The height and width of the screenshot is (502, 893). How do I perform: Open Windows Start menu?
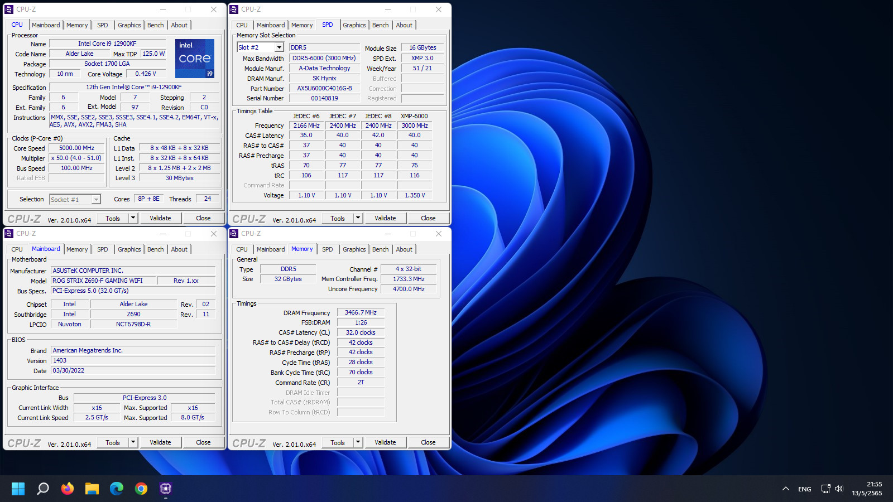pos(18,489)
